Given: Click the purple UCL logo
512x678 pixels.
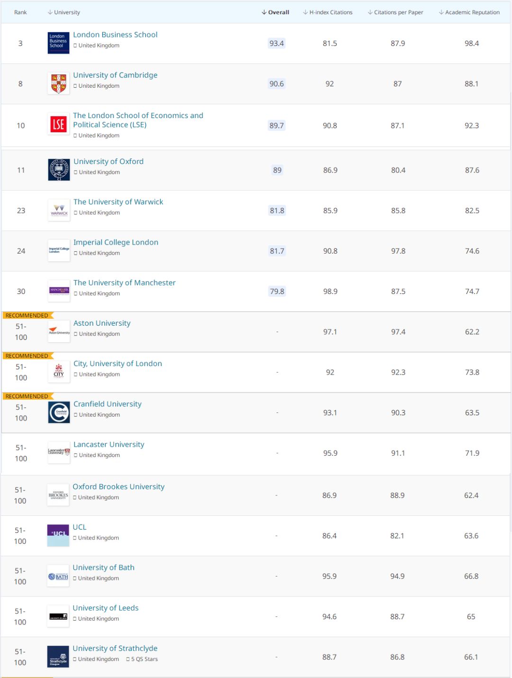Looking at the screenshot, I should tap(58, 535).
